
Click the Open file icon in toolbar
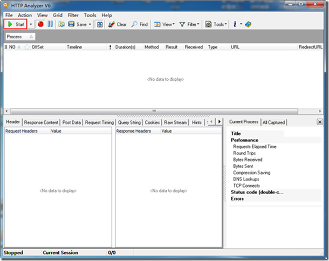click(x=61, y=24)
